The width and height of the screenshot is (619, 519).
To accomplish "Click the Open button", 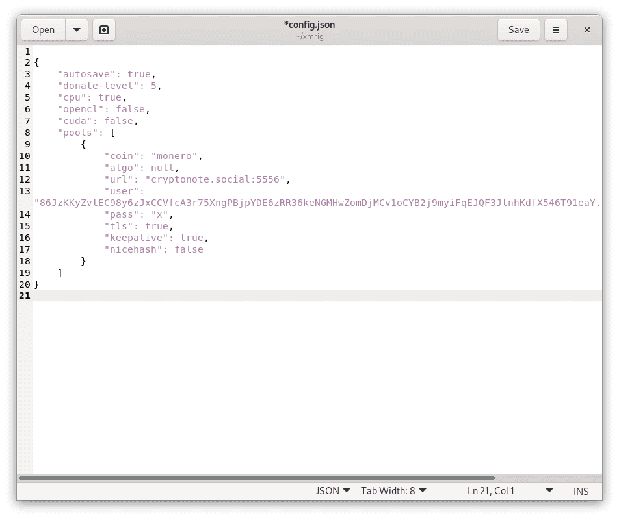I will point(43,30).
